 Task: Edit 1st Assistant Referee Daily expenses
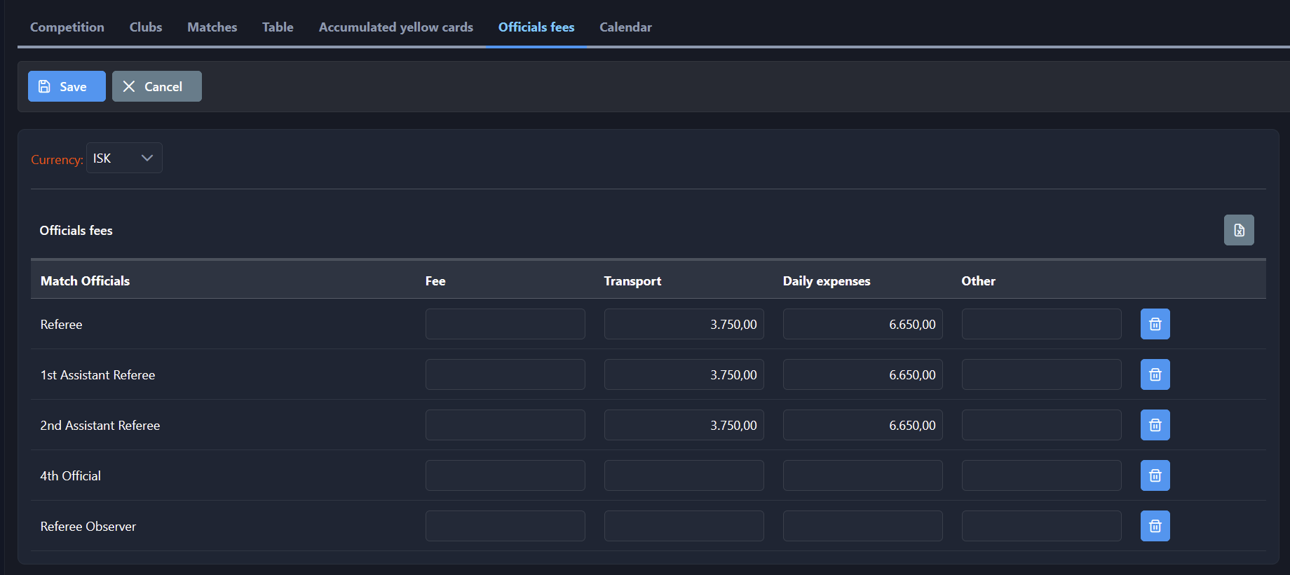click(x=862, y=374)
